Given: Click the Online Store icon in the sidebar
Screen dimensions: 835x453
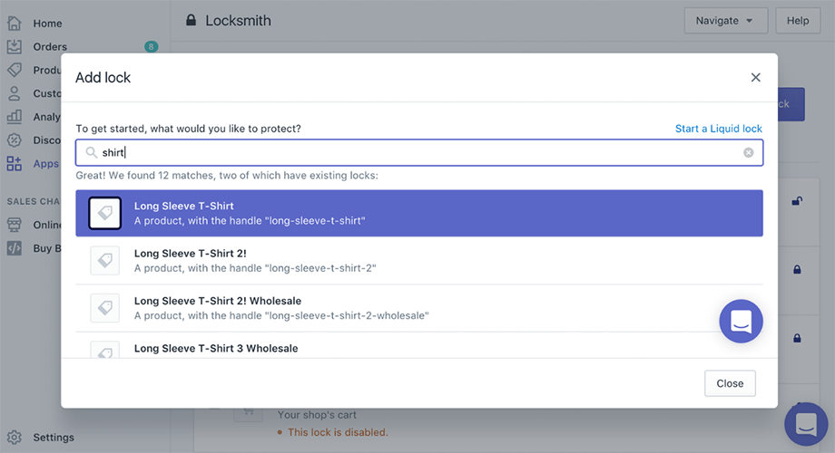Looking at the screenshot, I should pyautogui.click(x=15, y=225).
